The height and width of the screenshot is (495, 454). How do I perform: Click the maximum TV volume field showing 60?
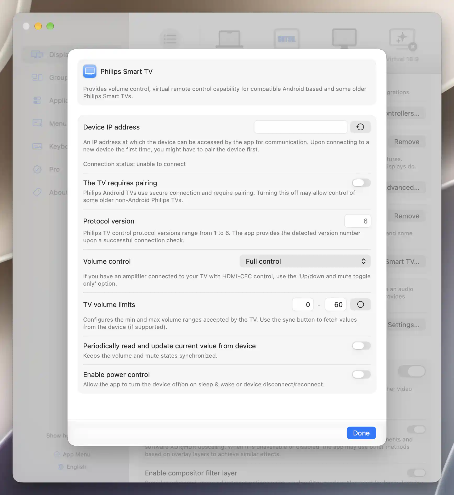[336, 305]
